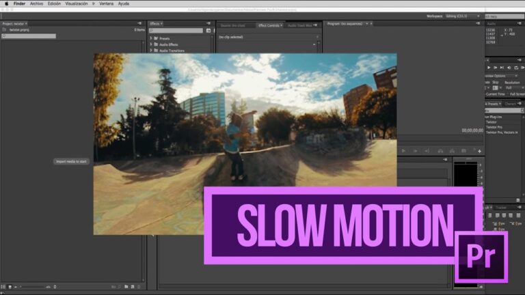
Task: Click the Program monitor Extract button
Action: [x=452, y=151]
